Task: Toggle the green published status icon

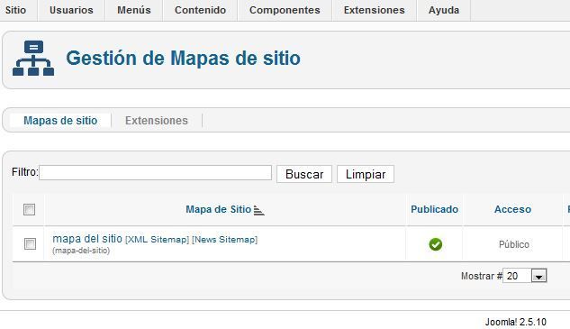Action: [x=436, y=244]
